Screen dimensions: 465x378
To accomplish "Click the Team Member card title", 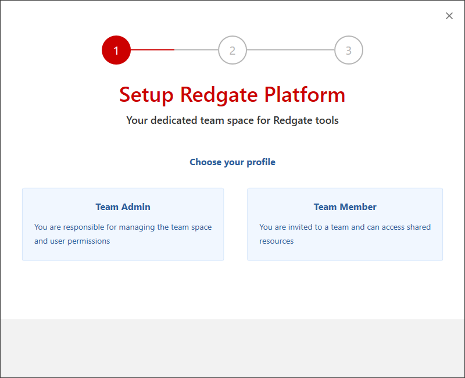I will (x=345, y=207).
